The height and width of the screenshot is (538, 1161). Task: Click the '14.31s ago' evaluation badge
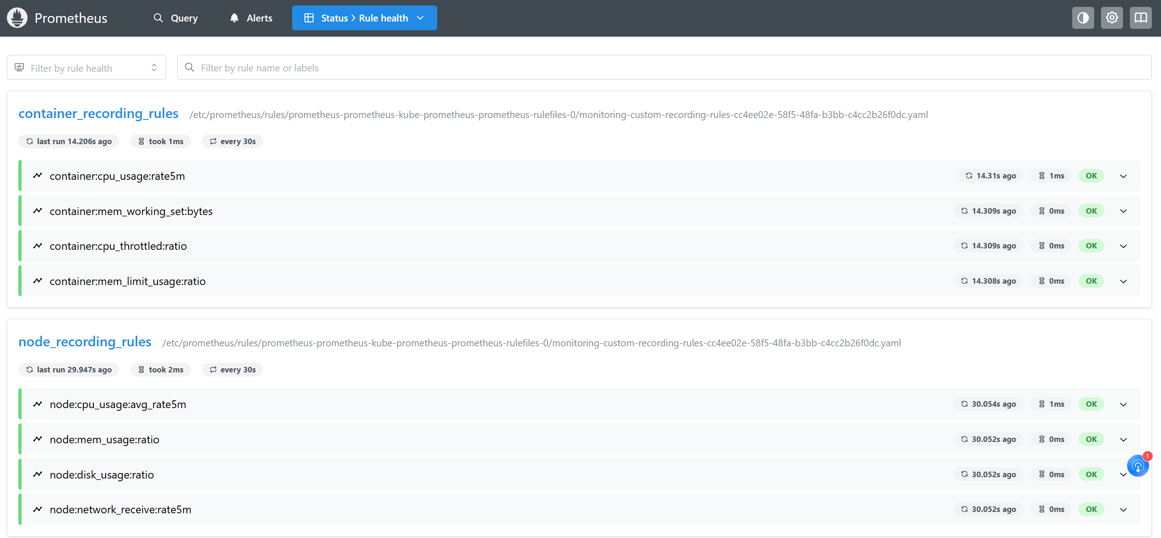click(991, 176)
